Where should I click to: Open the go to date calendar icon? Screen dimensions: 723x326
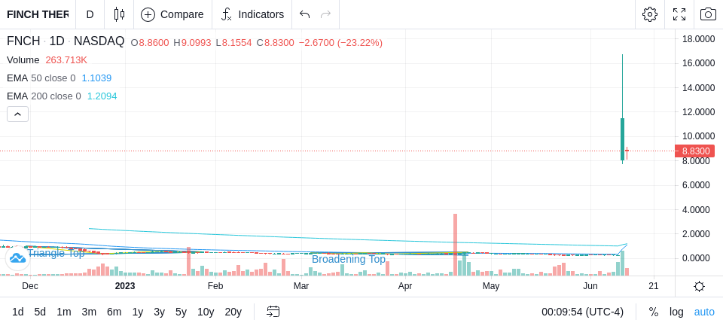pos(273,312)
